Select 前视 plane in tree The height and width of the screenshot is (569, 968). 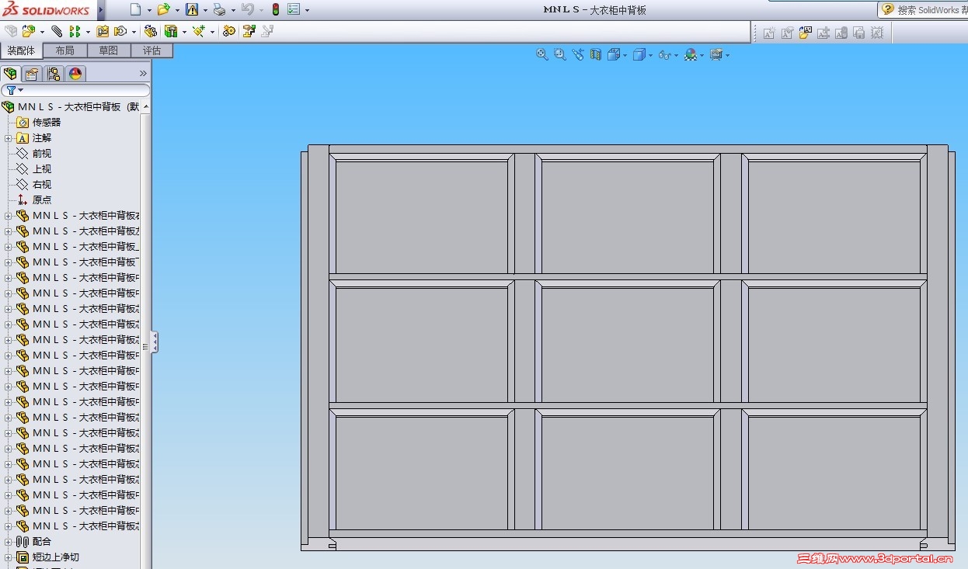[x=42, y=154]
